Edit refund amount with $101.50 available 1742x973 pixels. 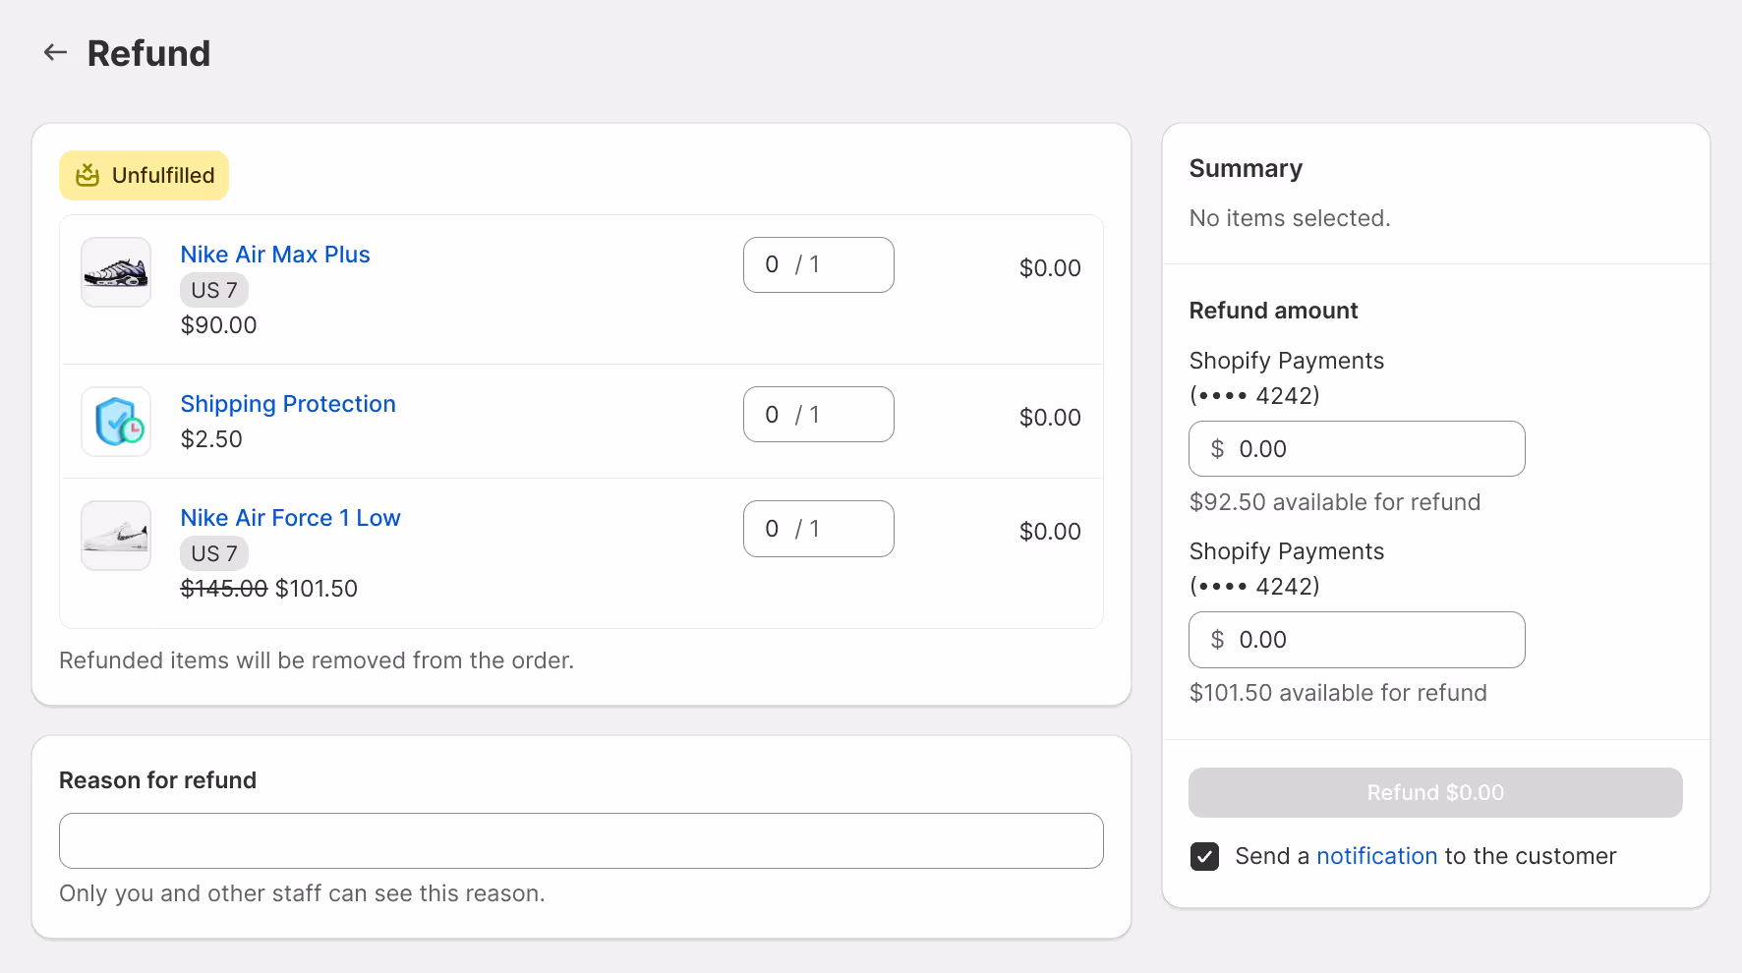pos(1357,640)
